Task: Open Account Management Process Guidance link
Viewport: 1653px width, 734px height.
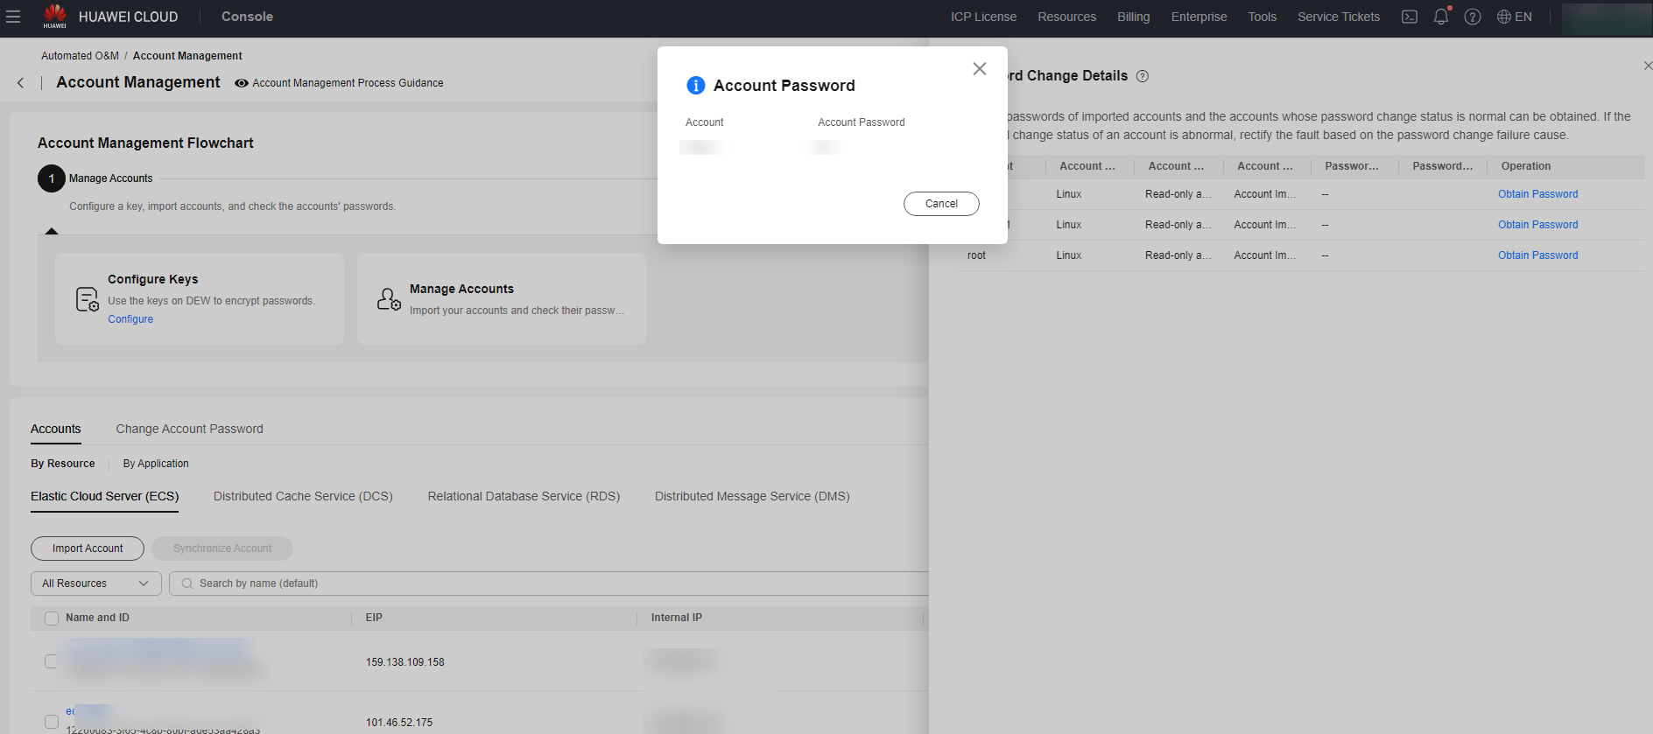Action: pyautogui.click(x=348, y=83)
